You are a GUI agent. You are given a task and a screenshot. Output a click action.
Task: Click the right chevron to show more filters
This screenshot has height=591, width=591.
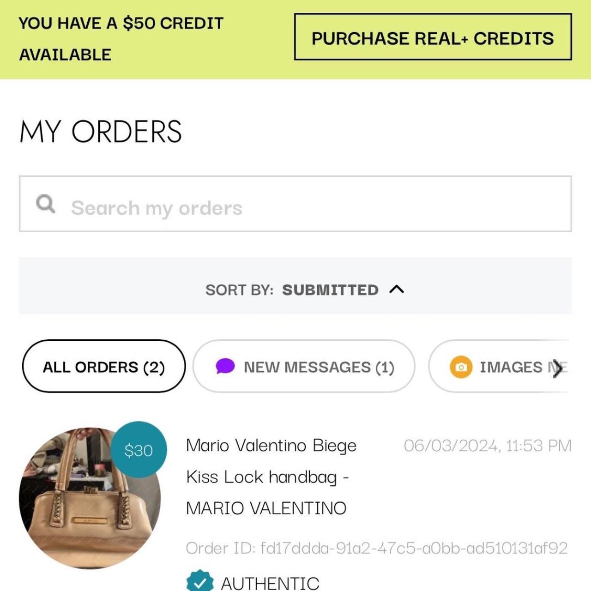558,368
